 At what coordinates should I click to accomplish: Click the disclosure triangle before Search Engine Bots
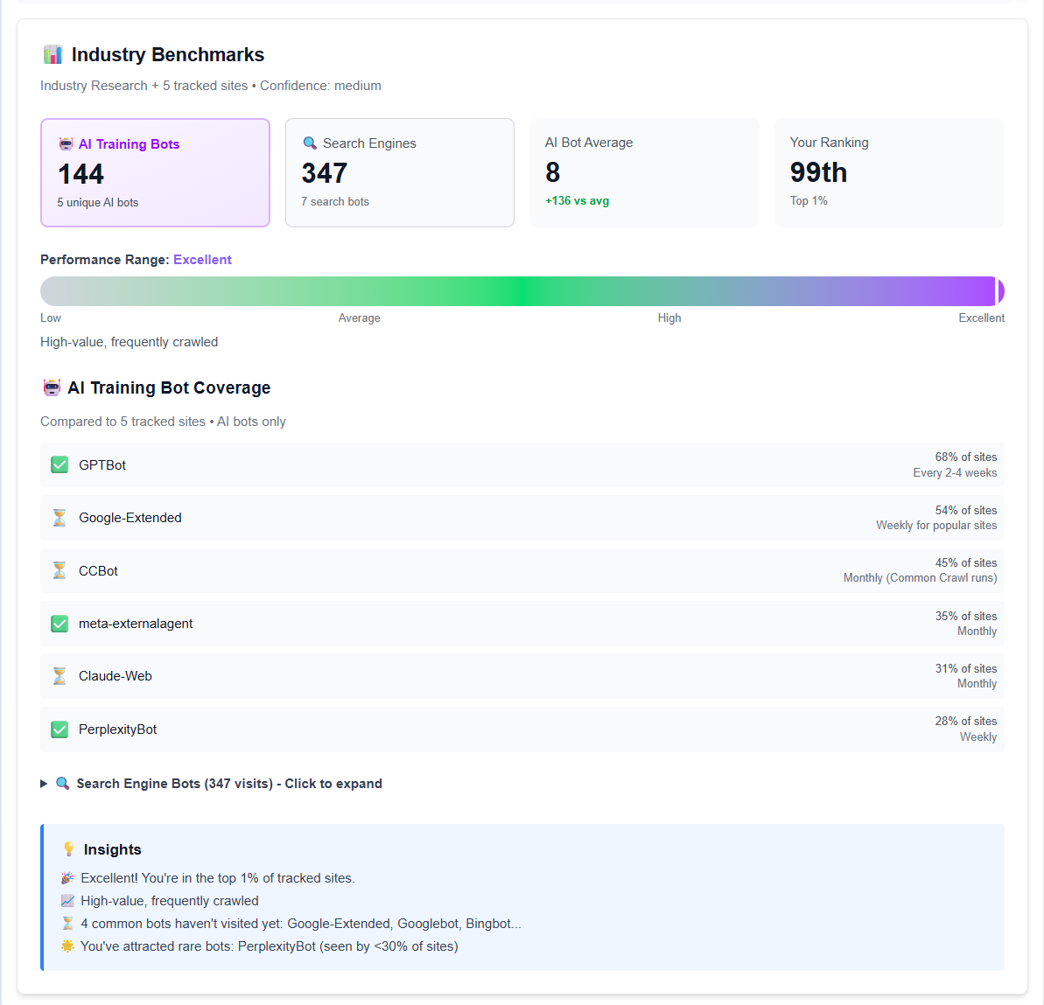(44, 784)
